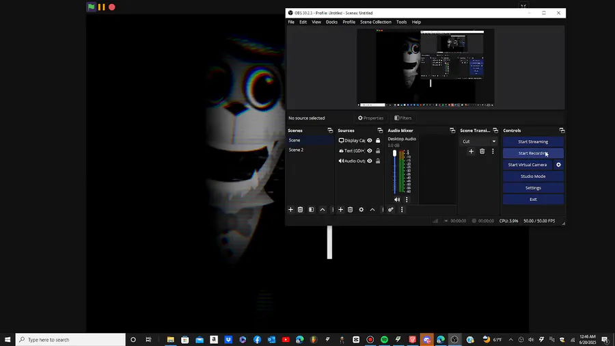Open YouTube icon in taskbar
Image resolution: width=615 pixels, height=346 pixels.
(x=286, y=340)
